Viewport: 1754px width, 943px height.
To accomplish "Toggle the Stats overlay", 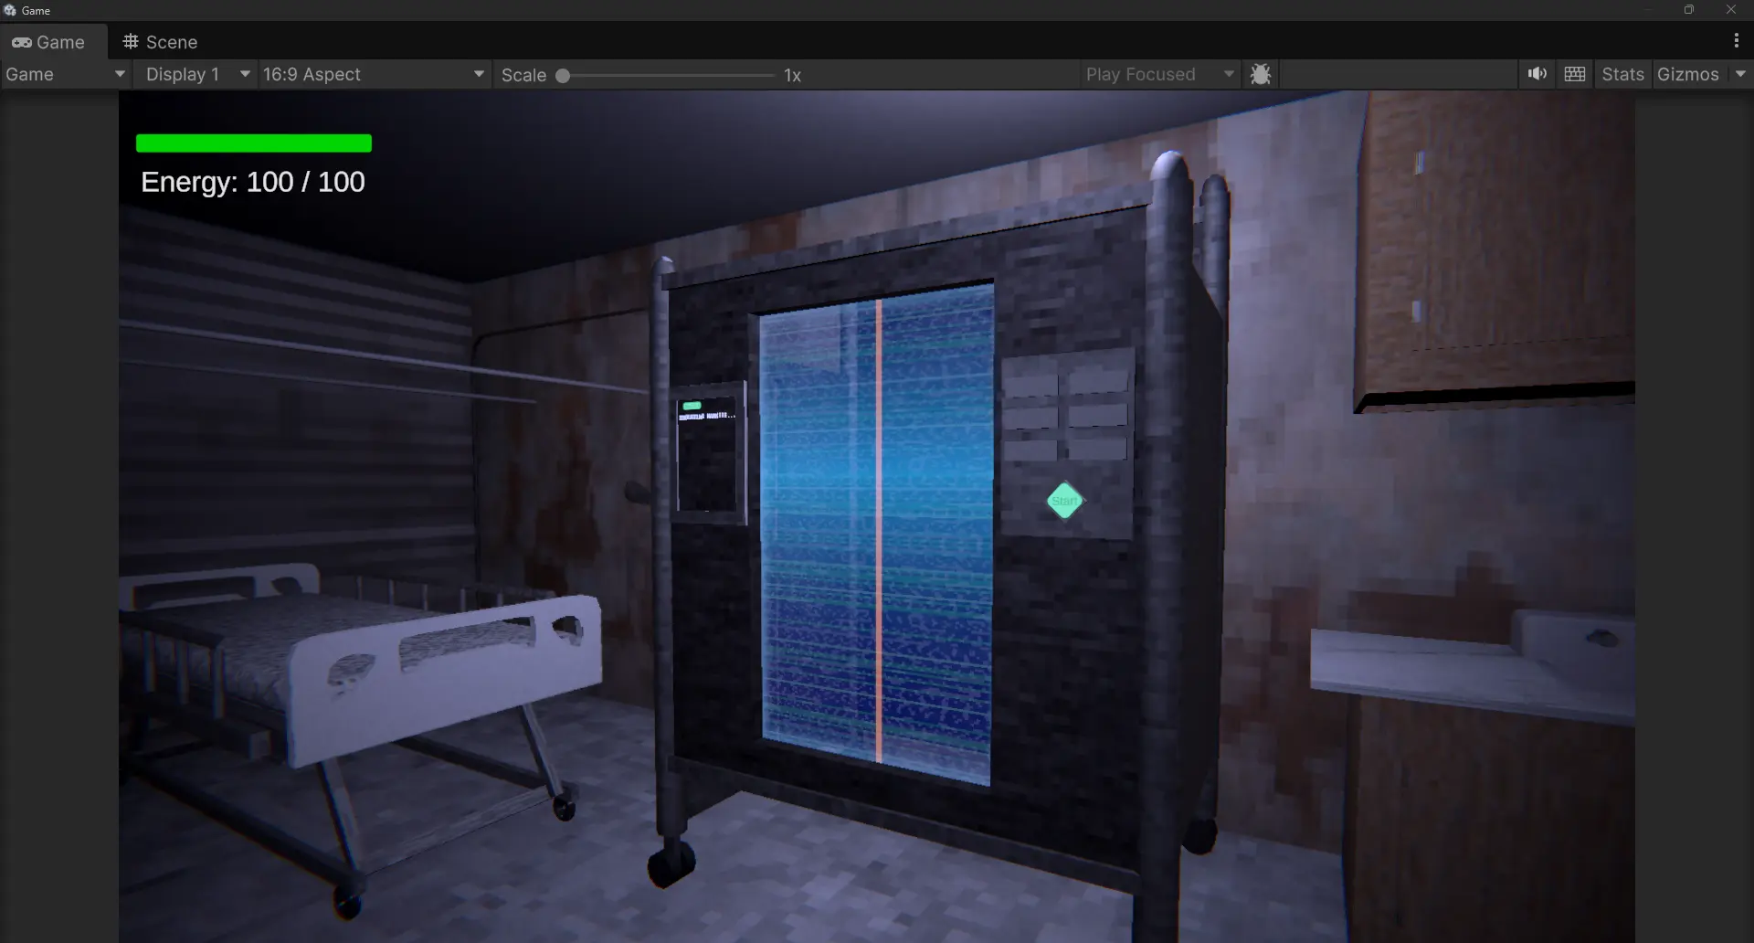I will pyautogui.click(x=1622, y=74).
